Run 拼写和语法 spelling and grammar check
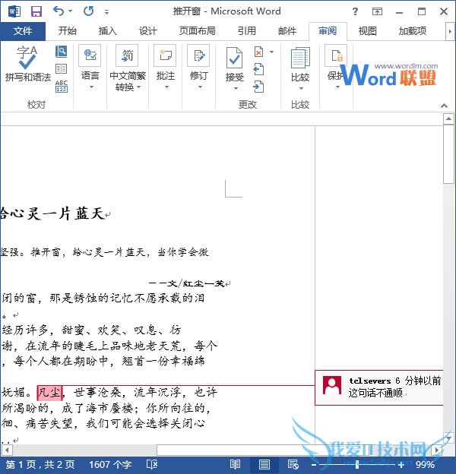 click(28, 64)
